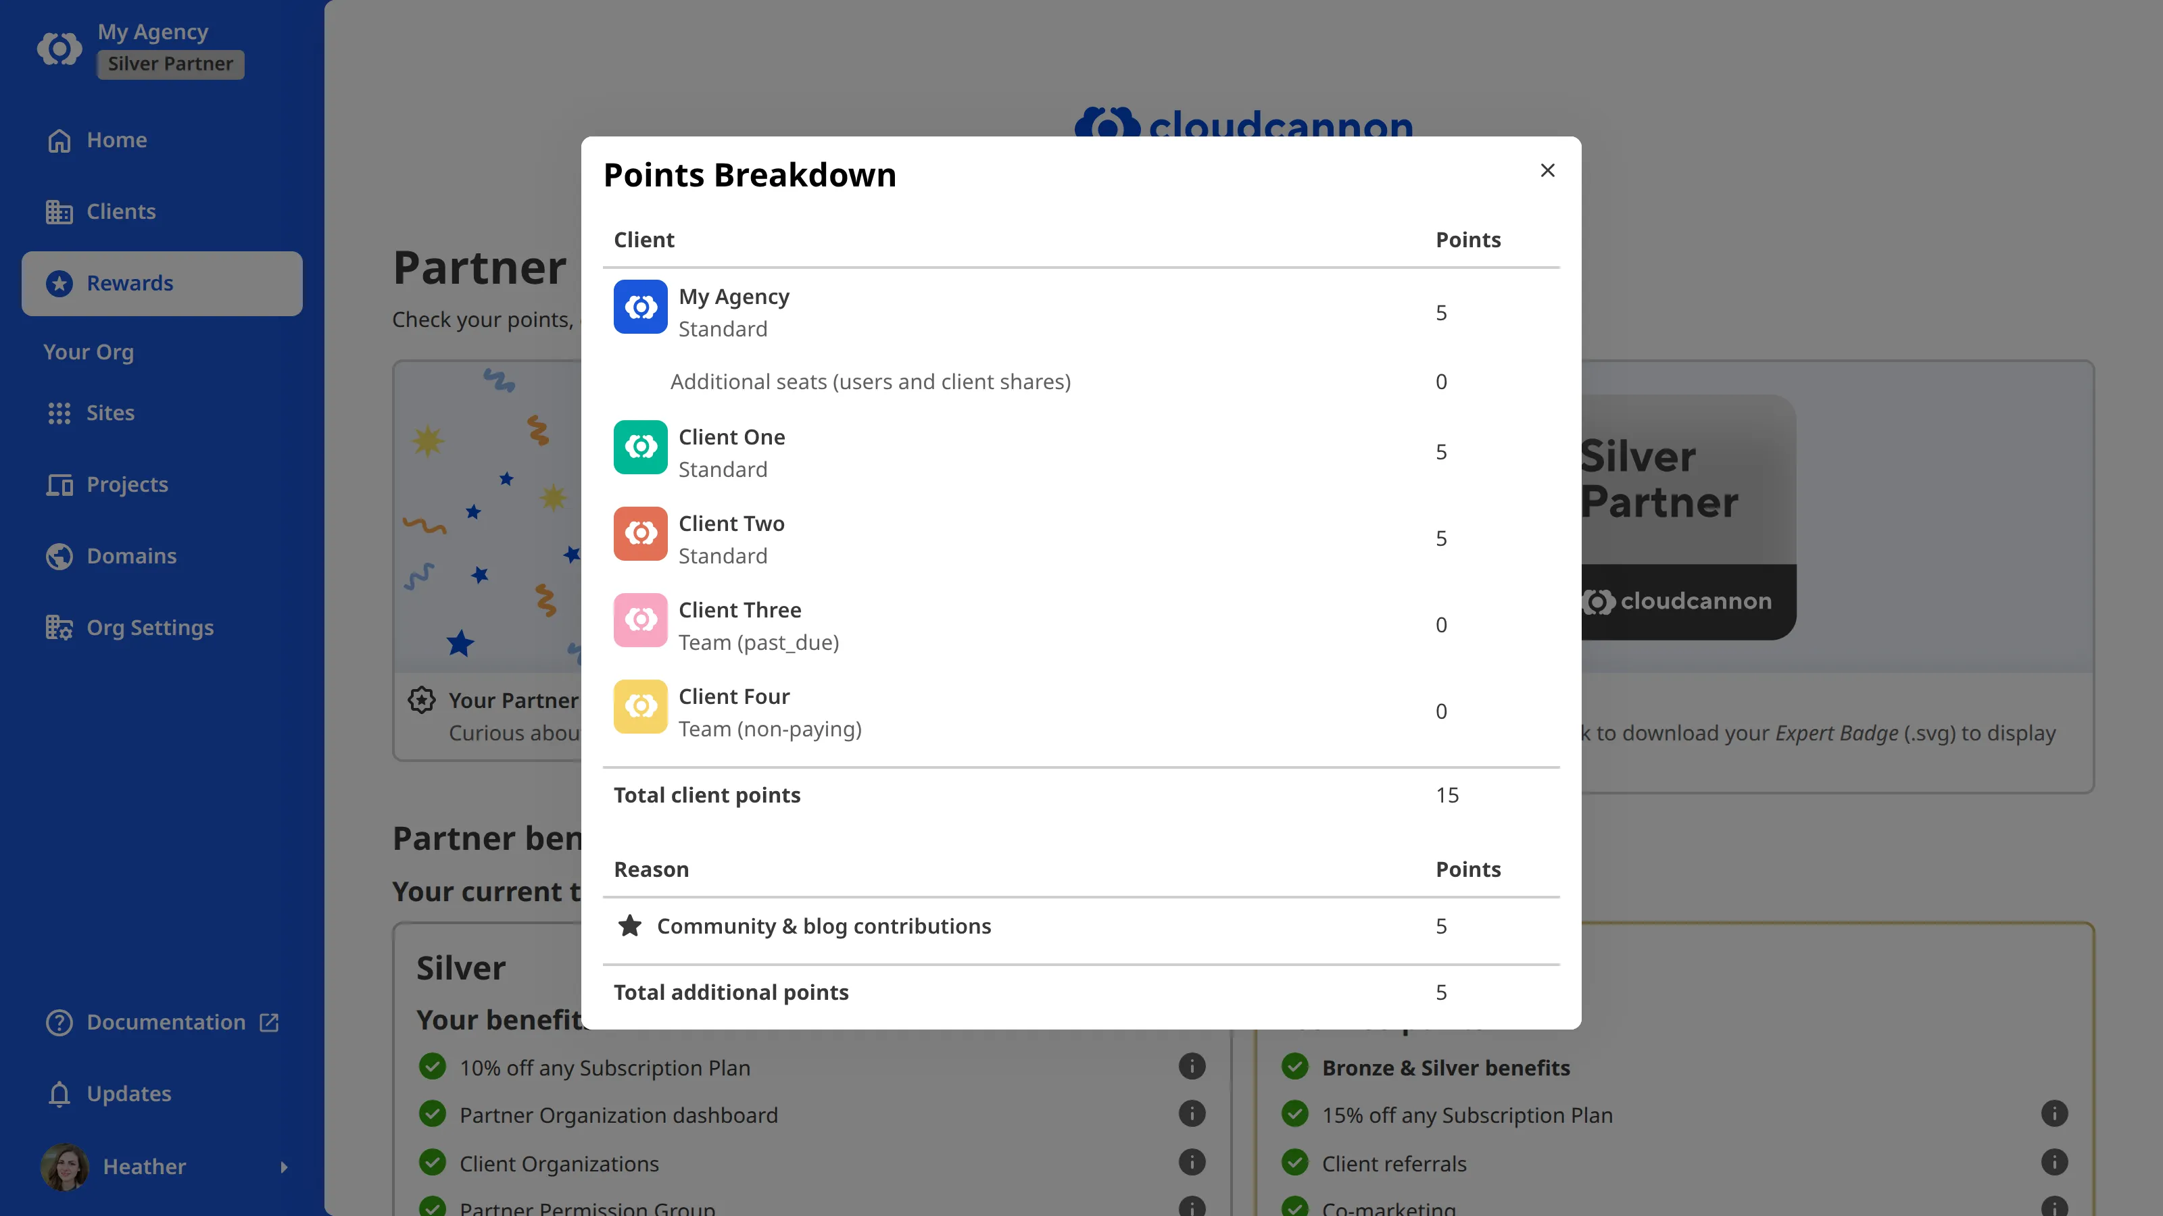This screenshot has width=2163, height=1216.
Task: Expand the Heather user menu arrow
Action: 284,1167
